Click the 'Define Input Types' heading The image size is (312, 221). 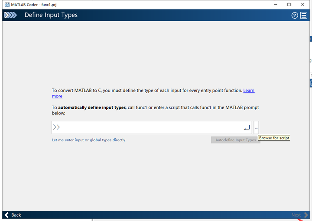coord(51,15)
